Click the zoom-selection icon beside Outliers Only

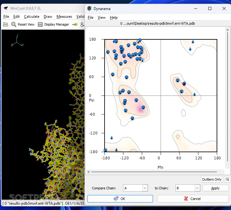[227, 179]
